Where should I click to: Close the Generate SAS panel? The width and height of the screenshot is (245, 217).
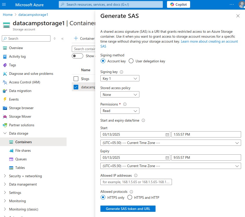238,16
